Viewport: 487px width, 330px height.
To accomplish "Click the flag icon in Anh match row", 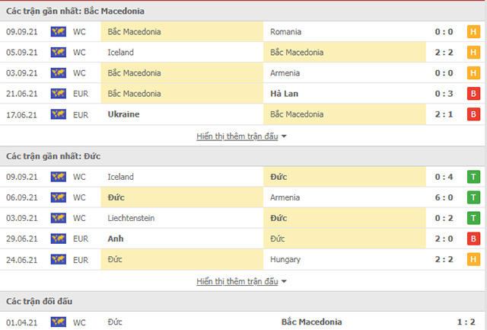I will pos(58,239).
